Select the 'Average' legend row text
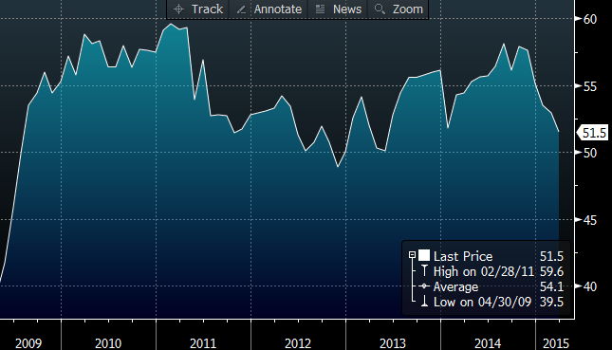Screen dimensions: 612x350 (455, 286)
